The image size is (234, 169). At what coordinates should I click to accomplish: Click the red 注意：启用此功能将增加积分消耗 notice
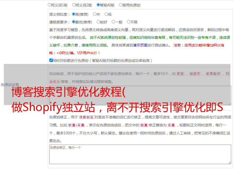click(137, 49)
